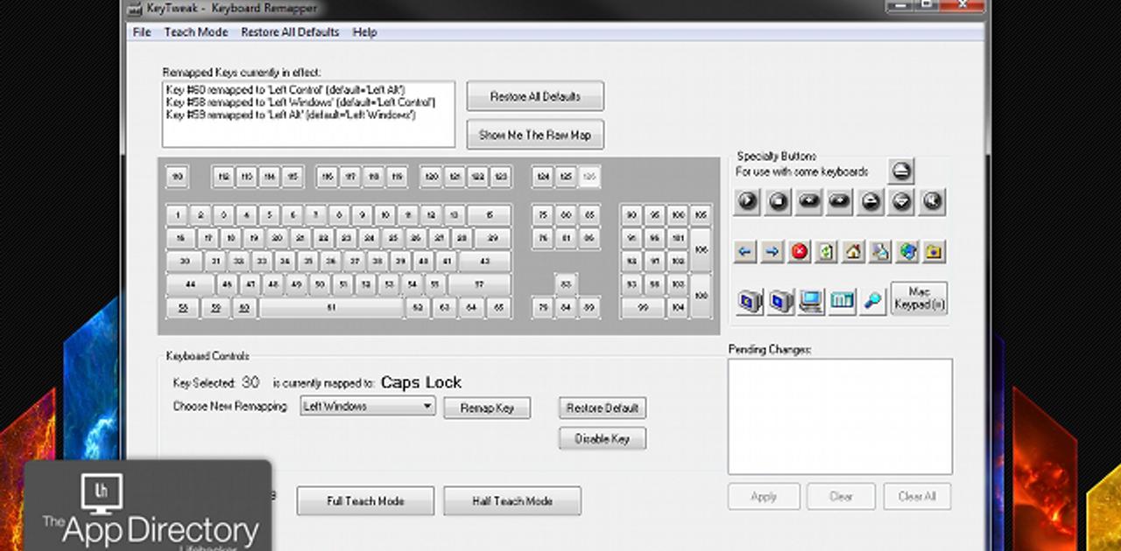Click the Play media specialty button
1121x551 pixels.
pos(747,202)
